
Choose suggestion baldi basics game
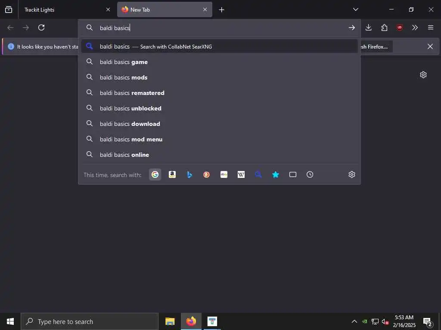point(219,62)
